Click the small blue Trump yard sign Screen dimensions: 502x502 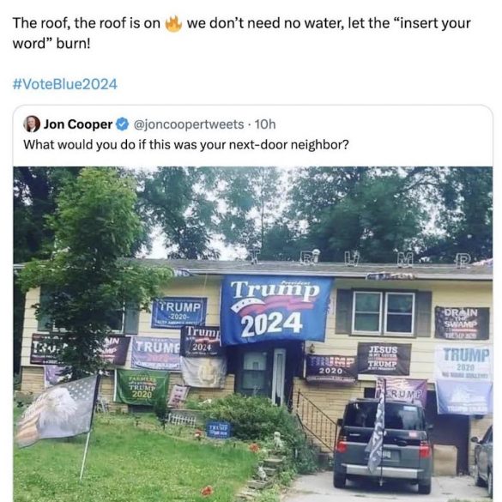pos(218,429)
